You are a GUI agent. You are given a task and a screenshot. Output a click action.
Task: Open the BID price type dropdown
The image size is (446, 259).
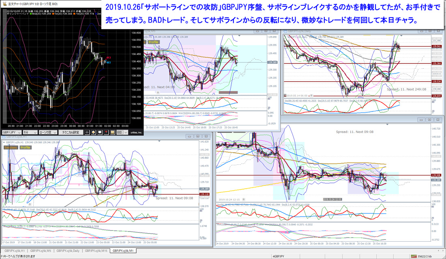(x=122, y=133)
